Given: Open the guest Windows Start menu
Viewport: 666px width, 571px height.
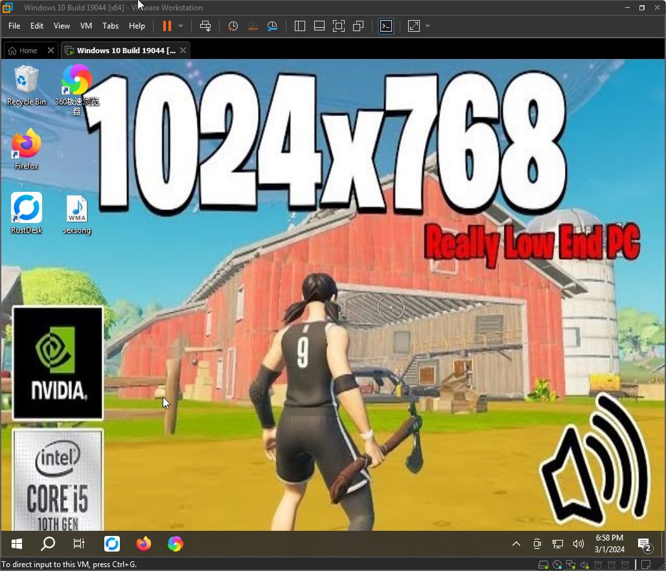Looking at the screenshot, I should pos(17,544).
